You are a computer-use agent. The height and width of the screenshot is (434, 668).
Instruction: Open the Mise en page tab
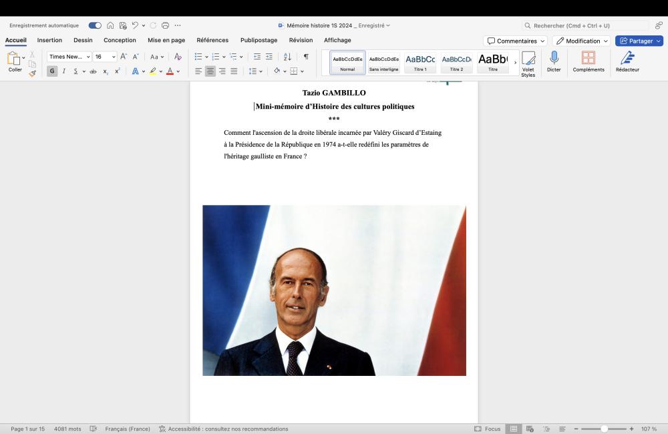coord(166,40)
